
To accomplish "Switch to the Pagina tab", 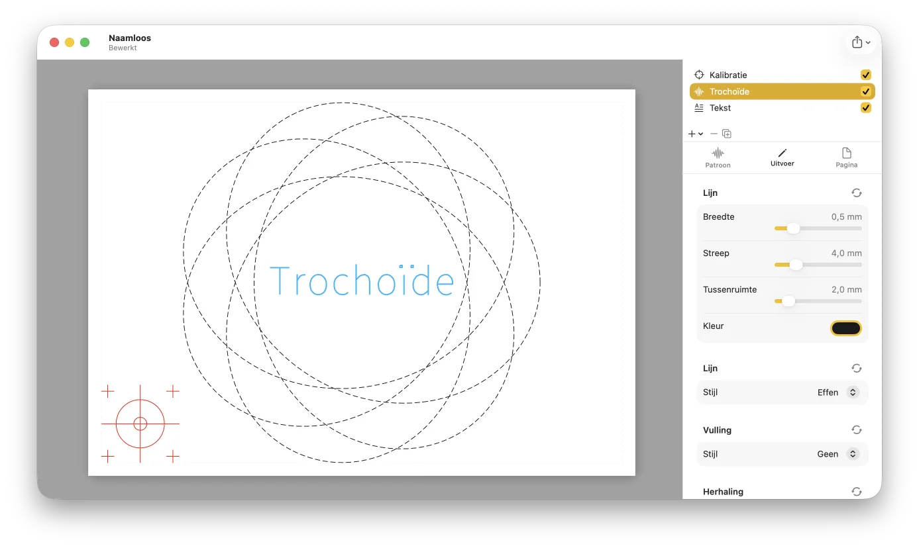I will click(x=847, y=158).
